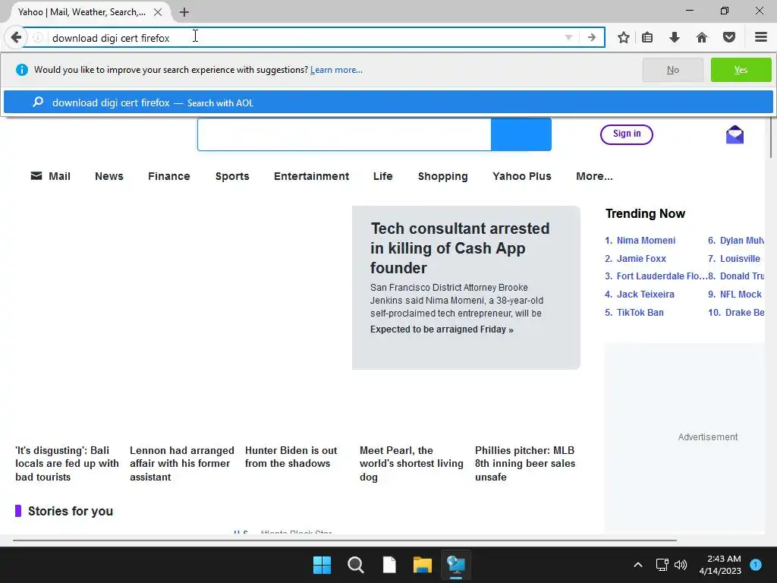Image resolution: width=777 pixels, height=583 pixels.
Task: Open trending topic Fort Lauderdale Flo...
Action: click(662, 276)
